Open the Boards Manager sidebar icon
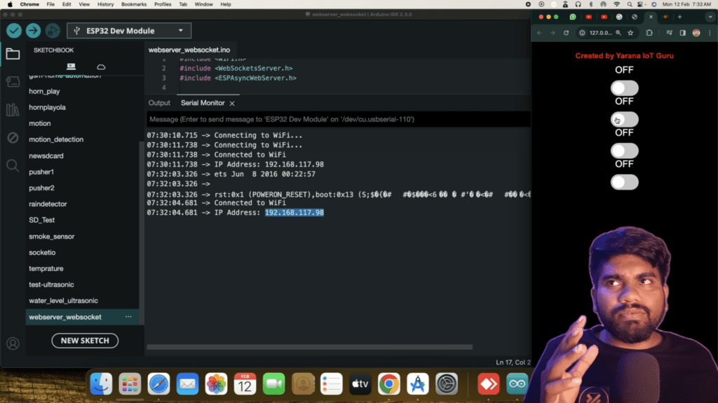This screenshot has width=718, height=403. pos(13,82)
